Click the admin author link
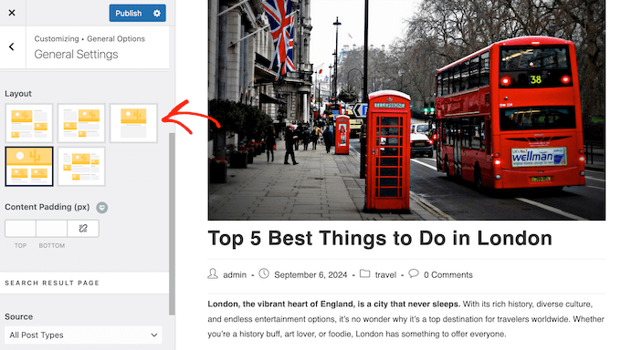Image resolution: width=621 pixels, height=350 pixels. pos(235,275)
